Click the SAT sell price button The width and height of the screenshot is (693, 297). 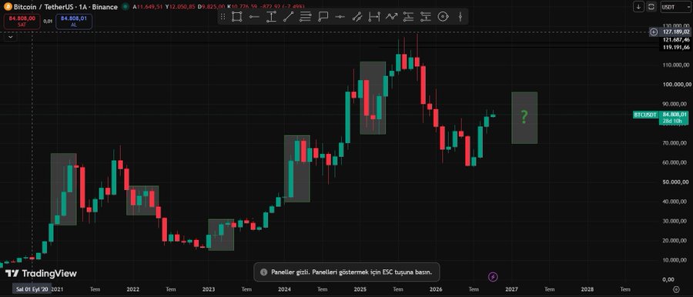coord(22,22)
